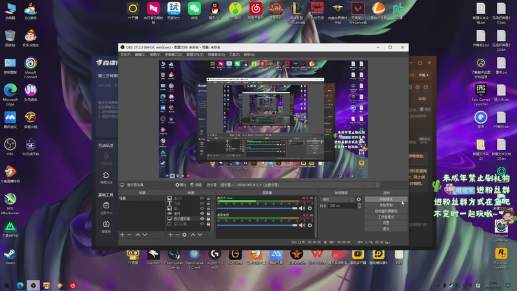Toggle visibility eye of 显示器采集 source

coord(202,219)
